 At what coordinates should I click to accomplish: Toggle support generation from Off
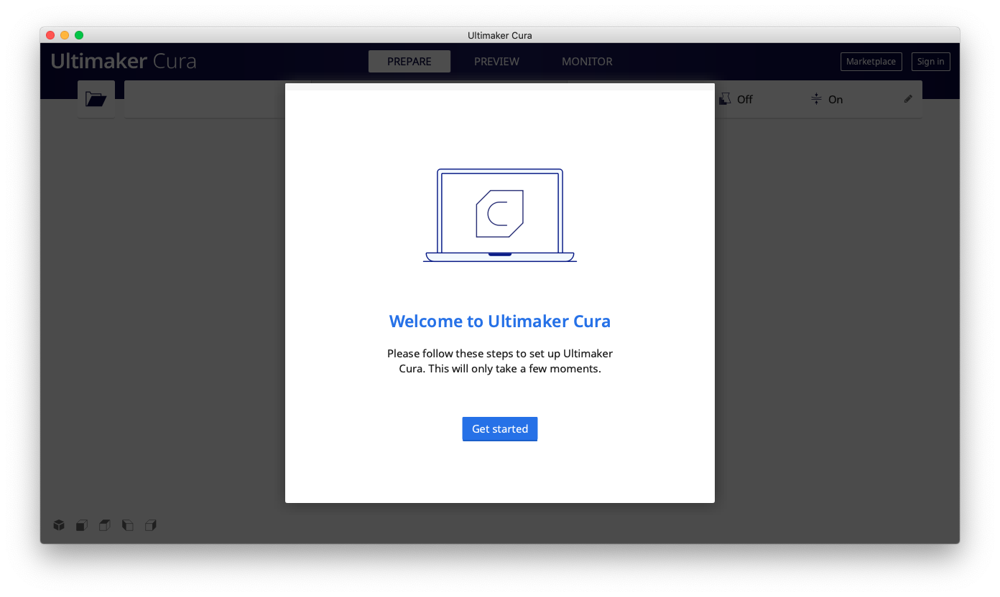(744, 99)
